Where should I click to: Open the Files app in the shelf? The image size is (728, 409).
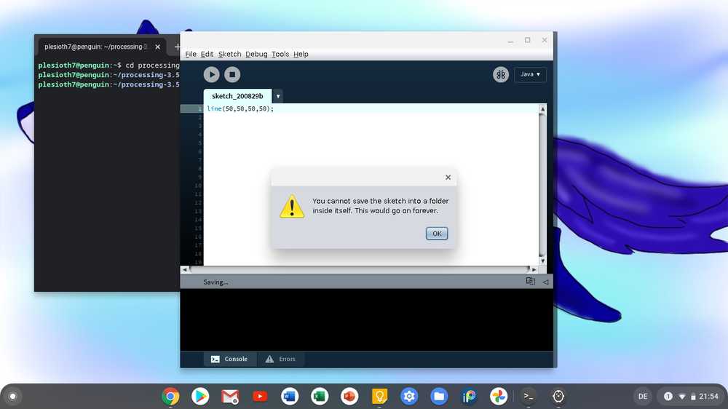tap(439, 397)
